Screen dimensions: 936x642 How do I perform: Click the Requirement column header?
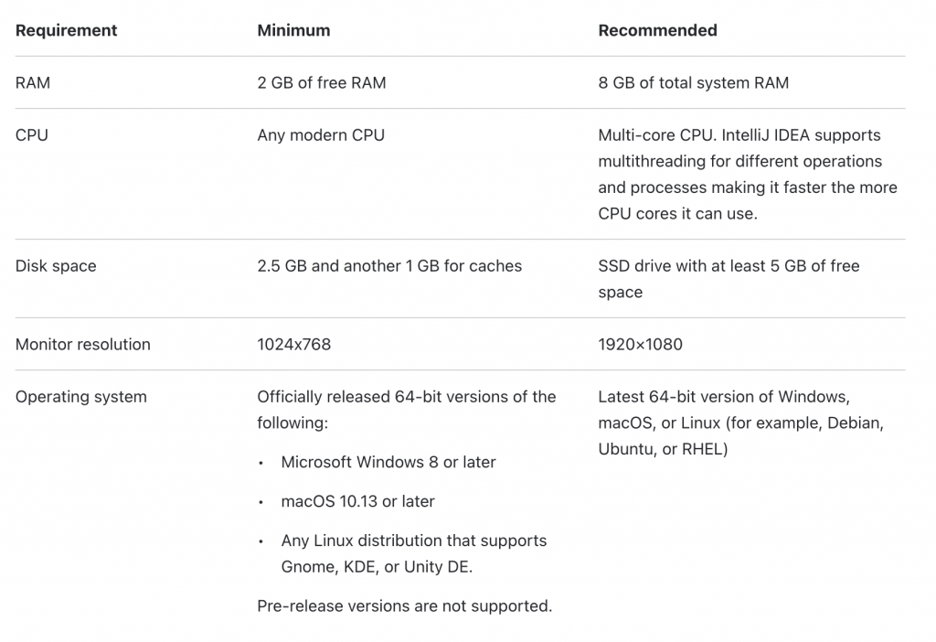tap(66, 30)
